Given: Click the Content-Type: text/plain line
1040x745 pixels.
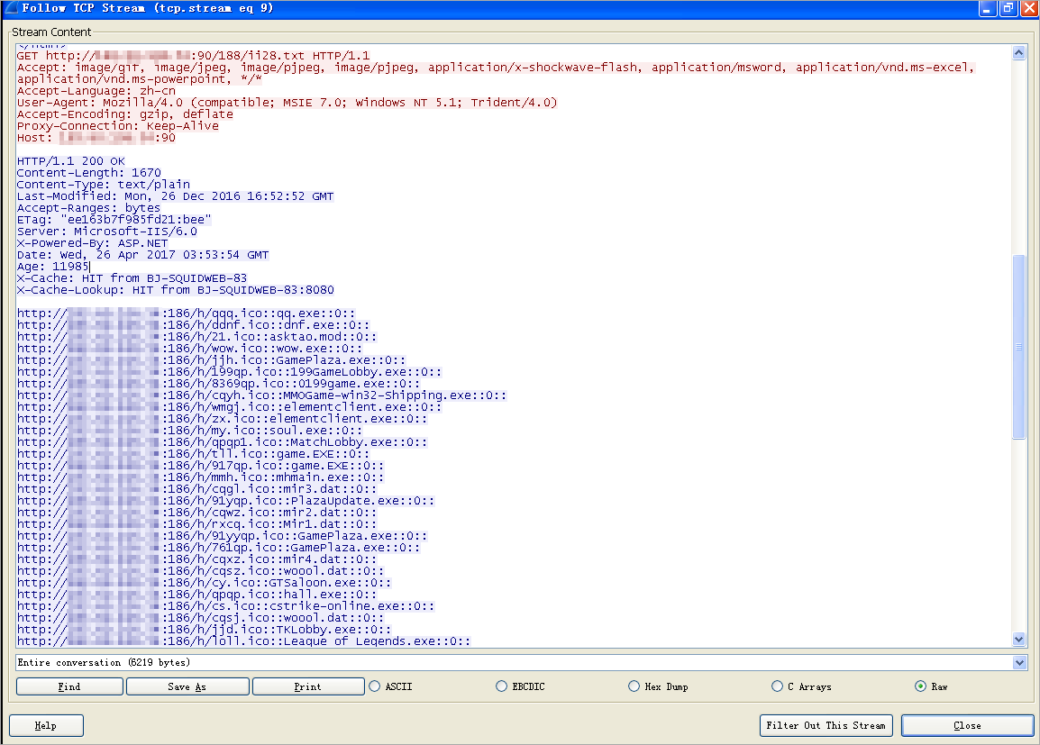Looking at the screenshot, I should pyautogui.click(x=104, y=185).
